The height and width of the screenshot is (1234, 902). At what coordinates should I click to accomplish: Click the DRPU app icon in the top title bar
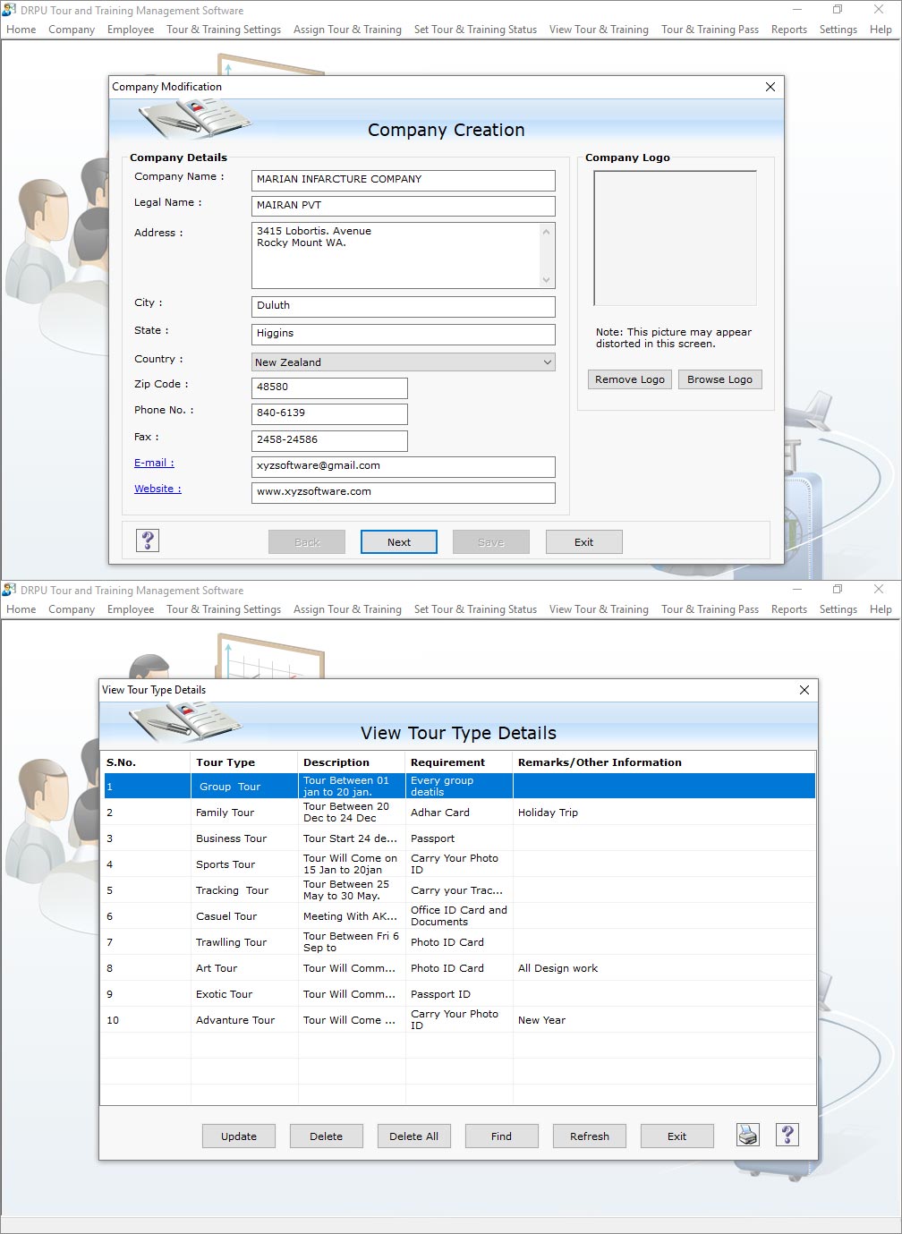click(x=9, y=10)
